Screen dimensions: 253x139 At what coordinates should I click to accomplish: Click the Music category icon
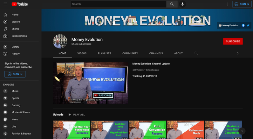pyautogui.click(x=5, y=91)
